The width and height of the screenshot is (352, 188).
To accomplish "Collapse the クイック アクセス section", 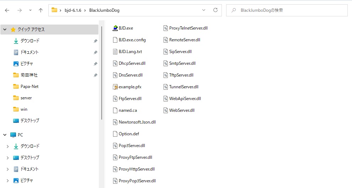I will 5,30.
